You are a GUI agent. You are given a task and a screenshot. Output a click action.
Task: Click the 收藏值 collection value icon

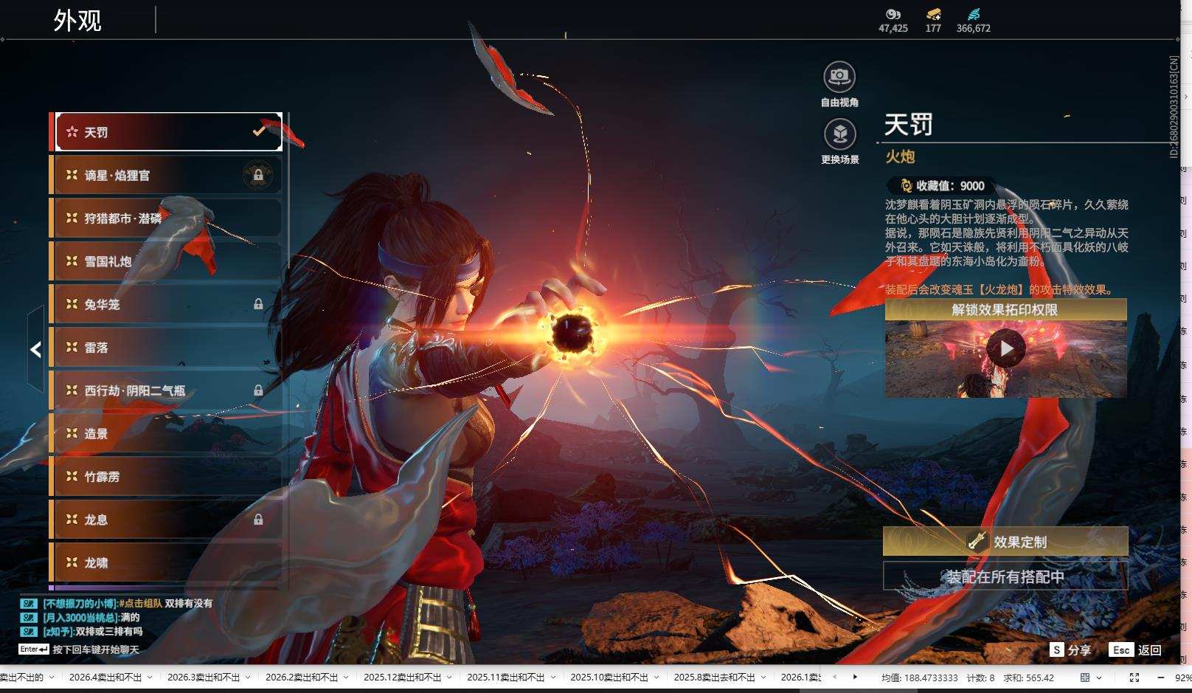906,186
